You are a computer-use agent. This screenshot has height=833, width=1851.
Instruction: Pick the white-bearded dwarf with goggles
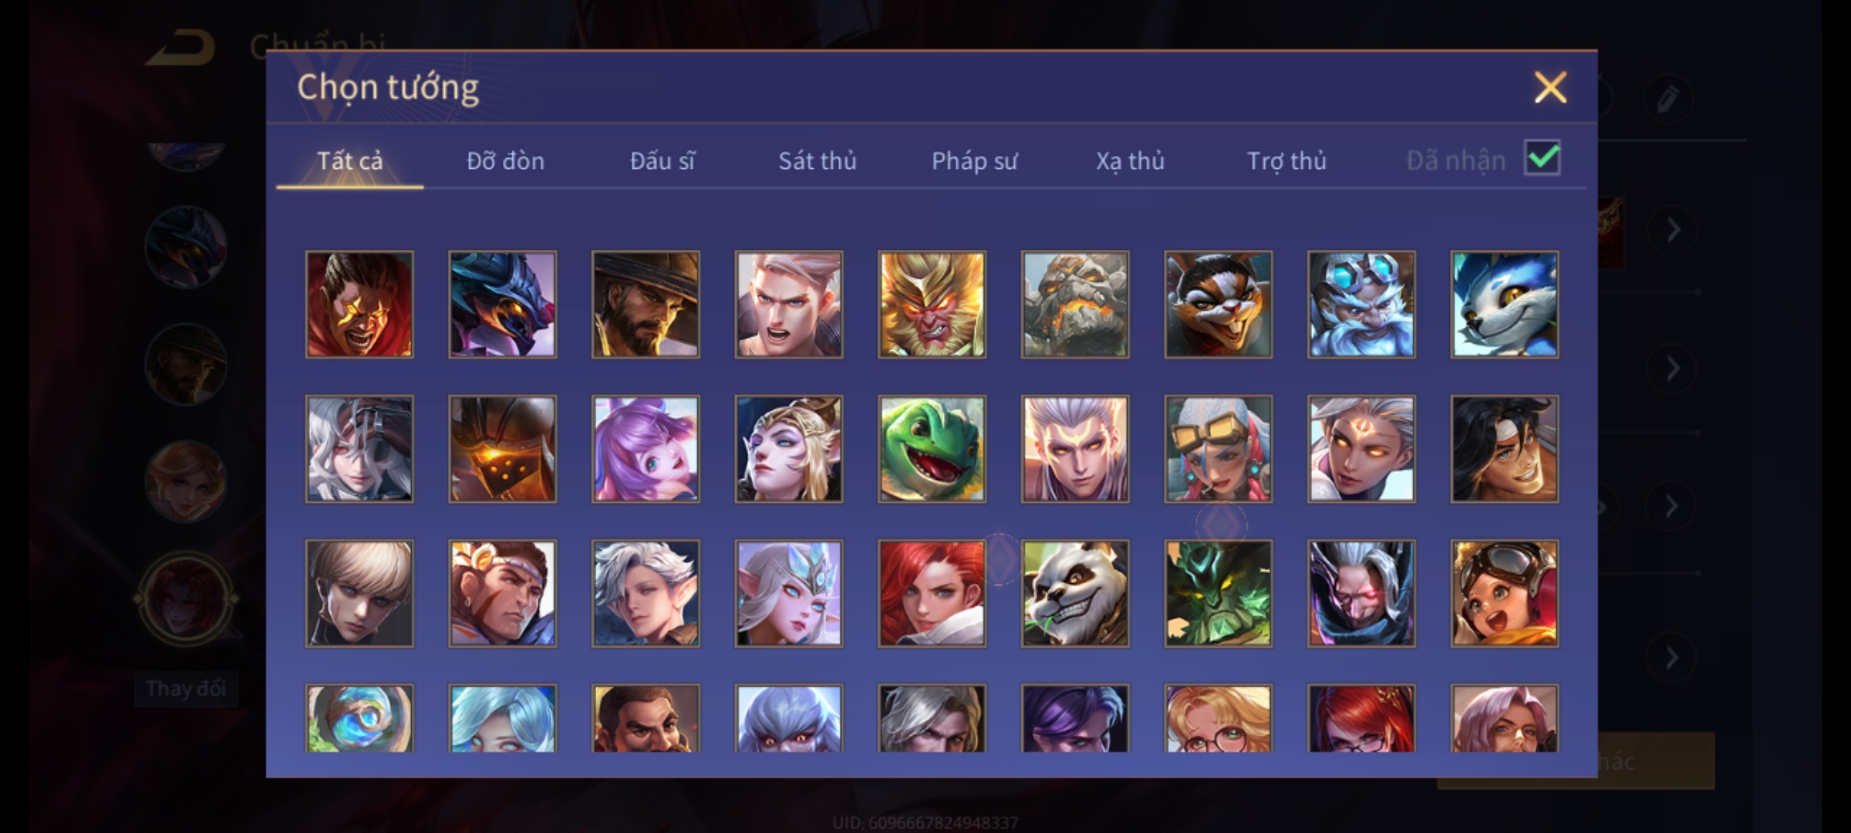[x=1361, y=304]
